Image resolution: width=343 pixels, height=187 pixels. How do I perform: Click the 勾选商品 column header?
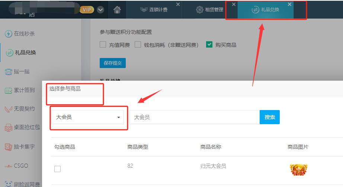[65, 147]
